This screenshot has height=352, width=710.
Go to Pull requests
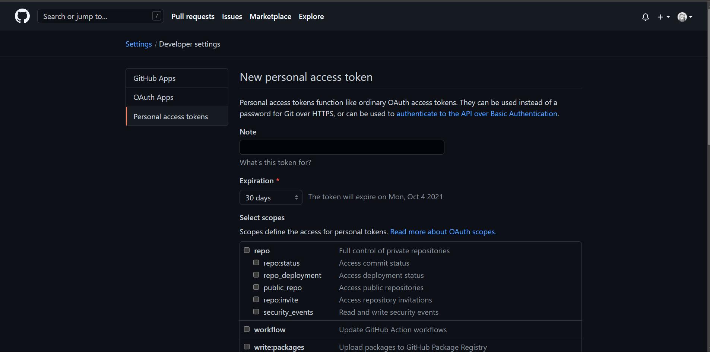tap(193, 16)
